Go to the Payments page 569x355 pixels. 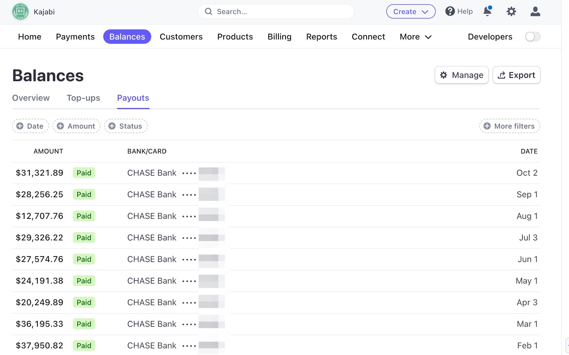click(x=75, y=37)
